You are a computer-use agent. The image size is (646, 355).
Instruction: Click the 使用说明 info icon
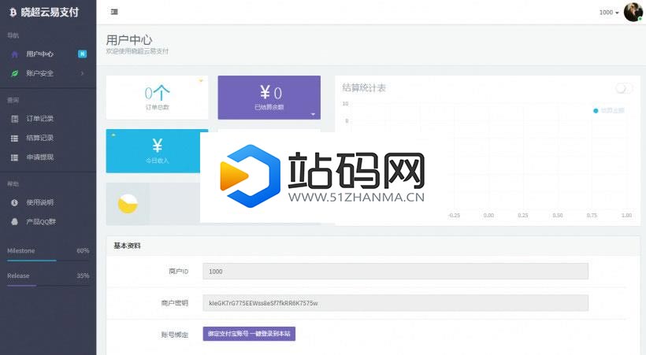point(15,202)
